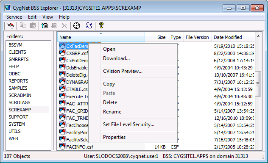The height and width of the screenshot is (163, 268).
Task: Click the download file toolbar icon
Action: tap(54, 25)
